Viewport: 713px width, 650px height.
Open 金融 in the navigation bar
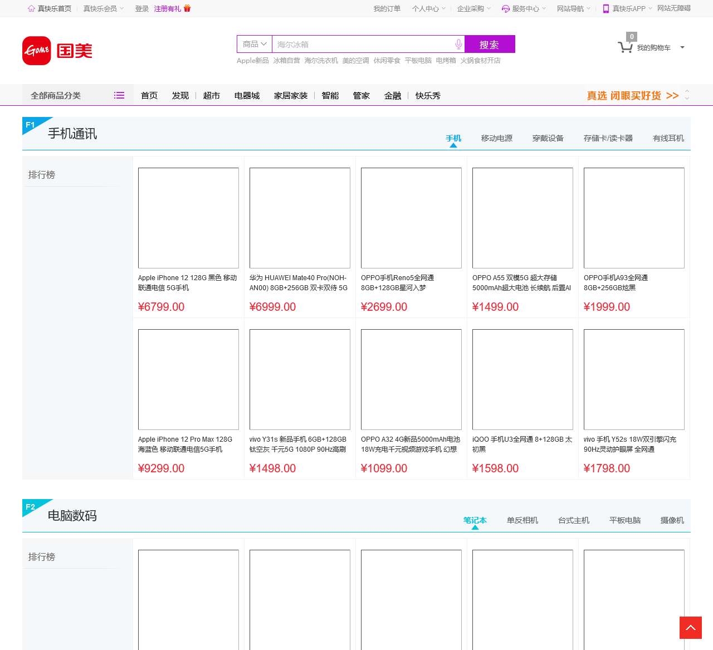(x=393, y=95)
